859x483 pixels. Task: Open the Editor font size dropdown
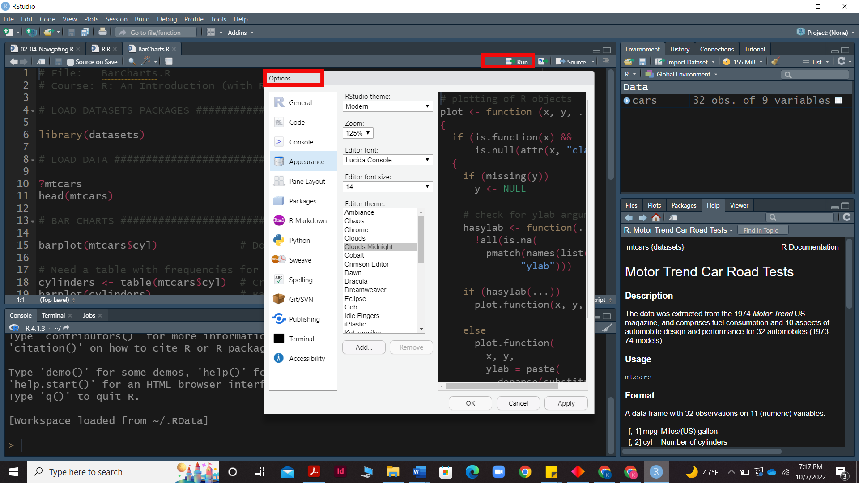[x=387, y=187]
